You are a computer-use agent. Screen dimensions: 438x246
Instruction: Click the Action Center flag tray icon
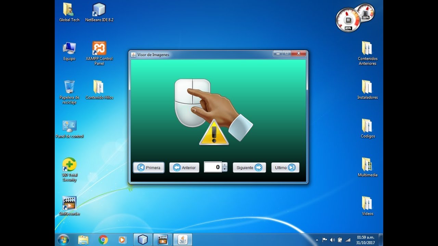pos(324,240)
